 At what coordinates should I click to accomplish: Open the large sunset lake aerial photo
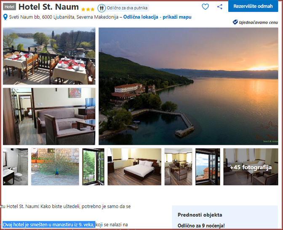188,86
